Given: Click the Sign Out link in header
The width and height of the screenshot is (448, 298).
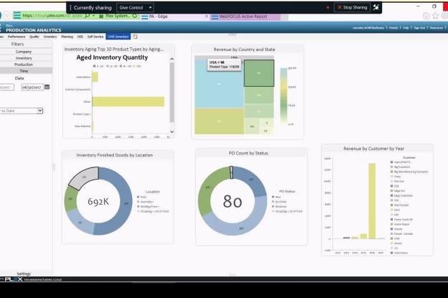Looking at the screenshot, I should (x=419, y=28).
